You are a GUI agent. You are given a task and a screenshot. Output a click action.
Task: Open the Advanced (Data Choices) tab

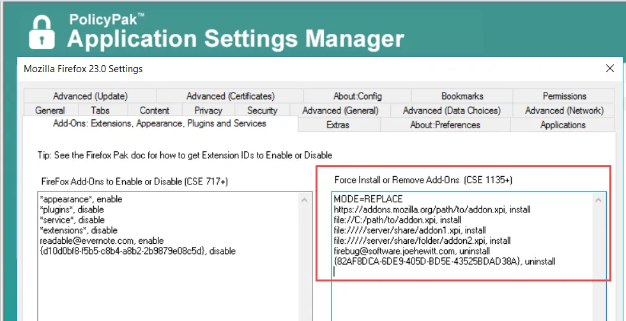452,110
